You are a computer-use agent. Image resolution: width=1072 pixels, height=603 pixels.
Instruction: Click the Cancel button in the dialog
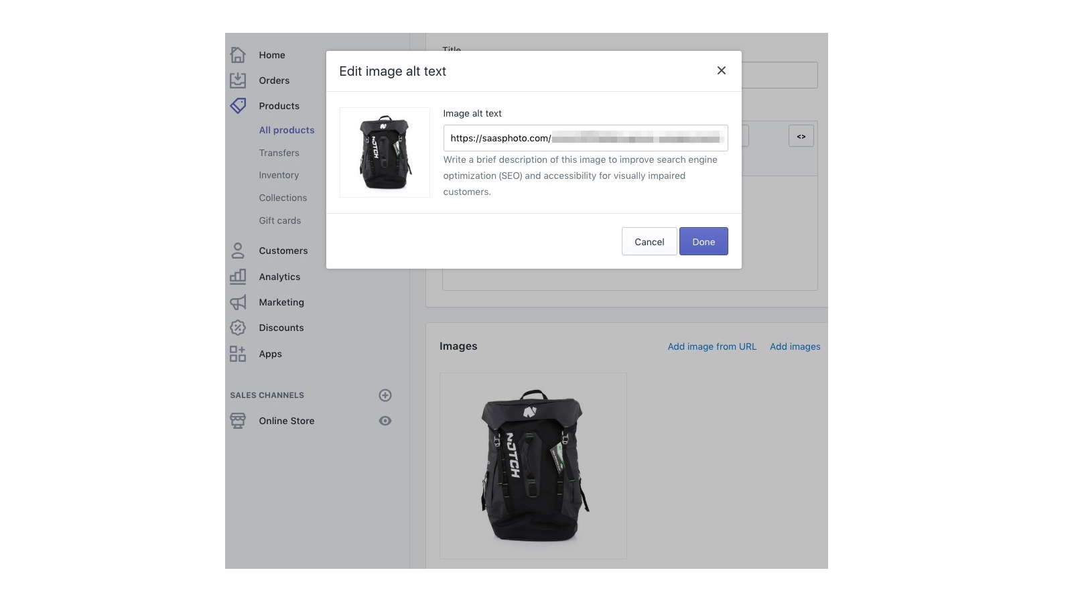[649, 241]
